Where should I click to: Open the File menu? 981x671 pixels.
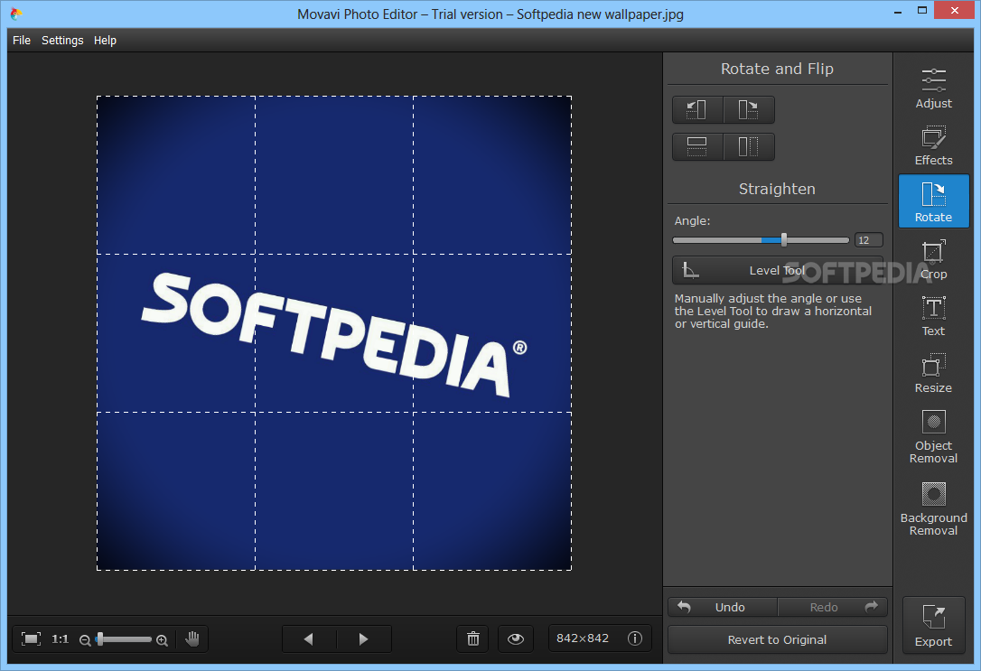(x=22, y=40)
